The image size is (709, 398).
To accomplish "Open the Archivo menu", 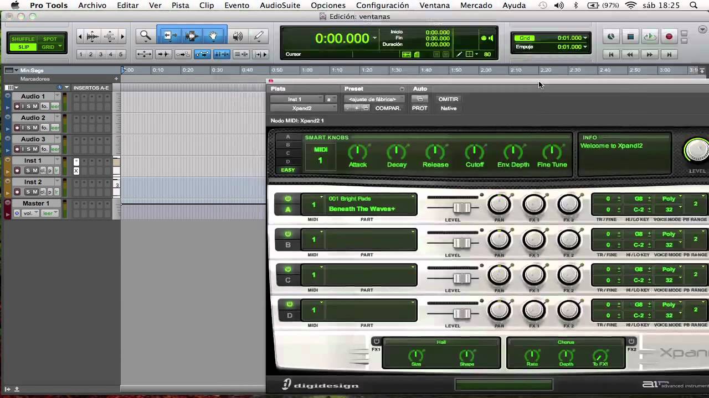I will (x=92, y=5).
